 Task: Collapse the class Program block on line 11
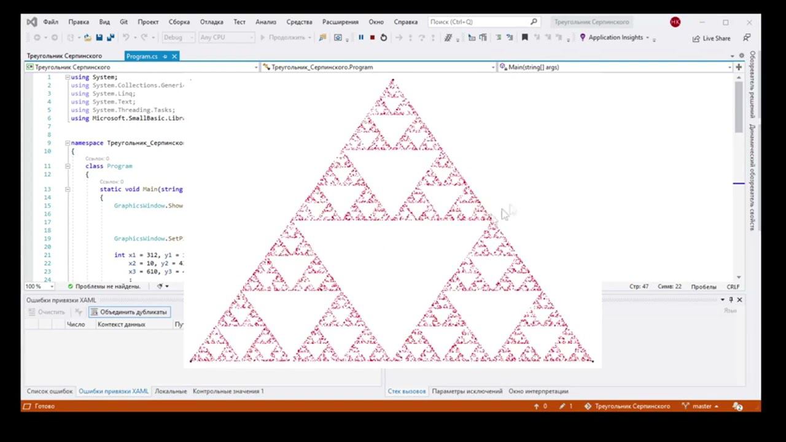[68, 166]
